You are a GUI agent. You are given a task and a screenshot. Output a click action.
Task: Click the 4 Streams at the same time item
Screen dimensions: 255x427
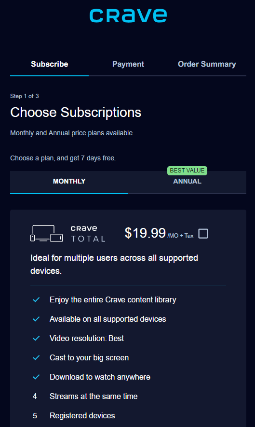coord(85,396)
